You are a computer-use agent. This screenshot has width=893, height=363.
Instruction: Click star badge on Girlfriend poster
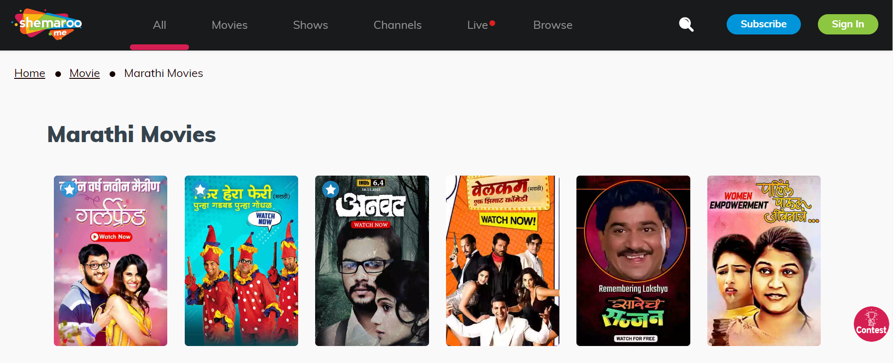point(69,190)
